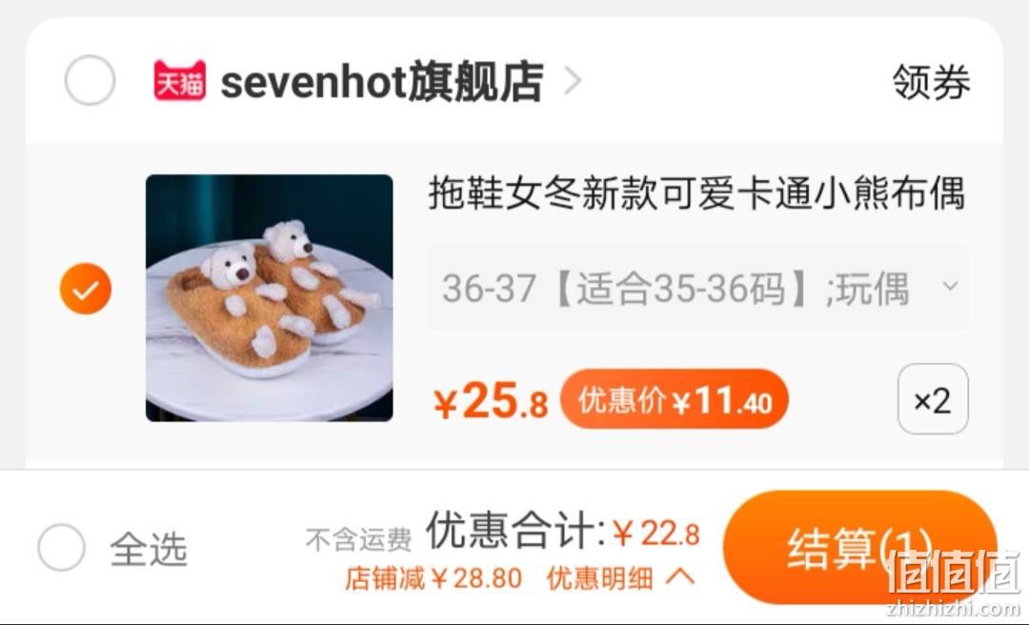Select the sevenhot旗舰店 store checkbox circle
Image resolution: width=1029 pixels, height=625 pixels.
(90, 80)
